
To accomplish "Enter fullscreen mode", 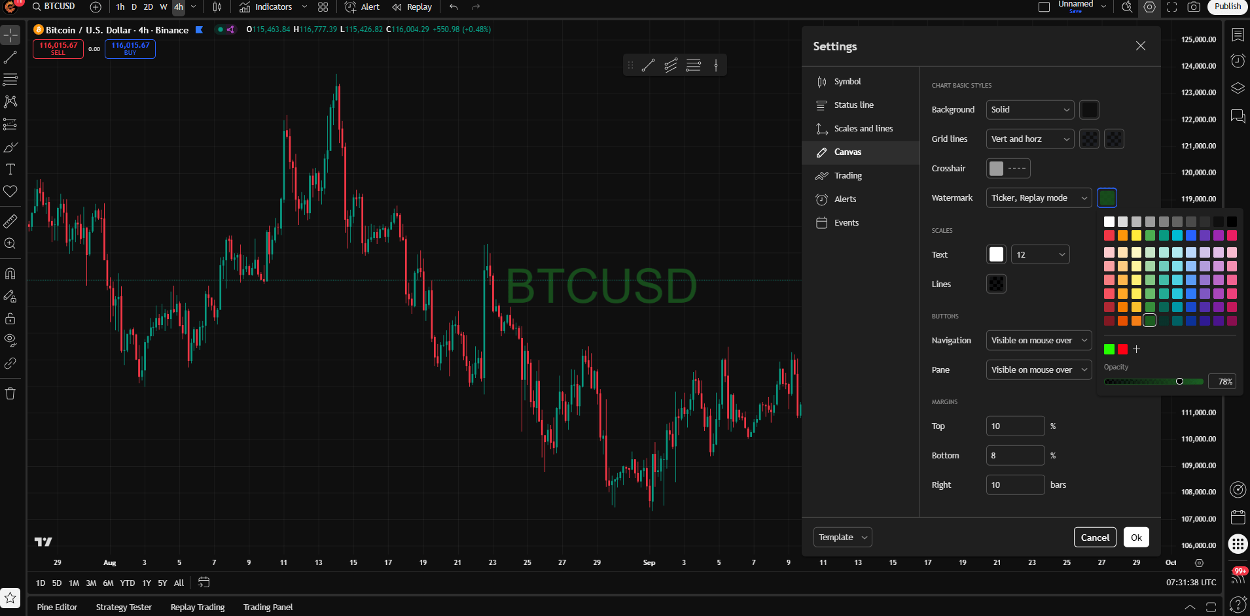I will [1172, 7].
